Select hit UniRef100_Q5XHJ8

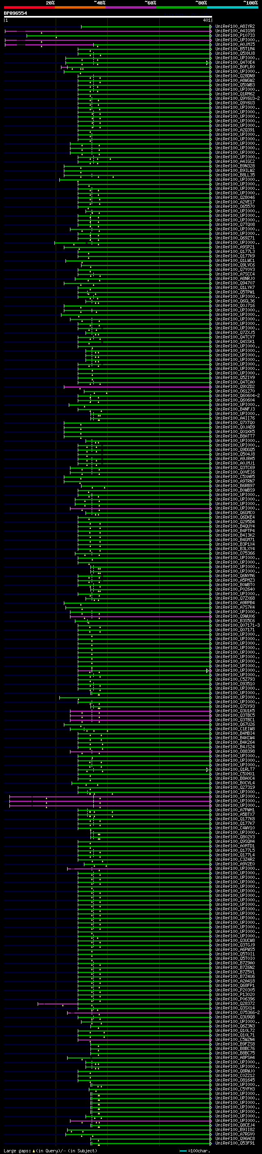coord(235,53)
